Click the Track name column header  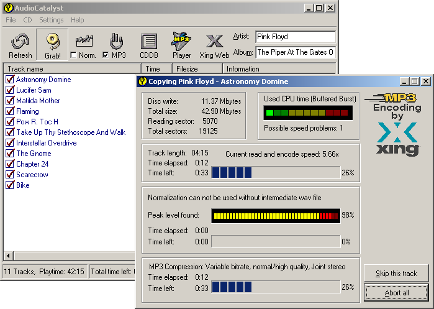[72, 69]
